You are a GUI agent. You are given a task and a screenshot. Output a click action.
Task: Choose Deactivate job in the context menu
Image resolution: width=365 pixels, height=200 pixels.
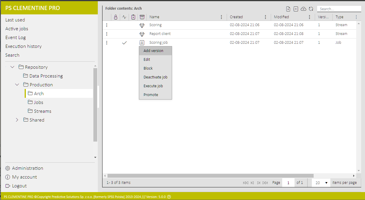[x=155, y=77]
